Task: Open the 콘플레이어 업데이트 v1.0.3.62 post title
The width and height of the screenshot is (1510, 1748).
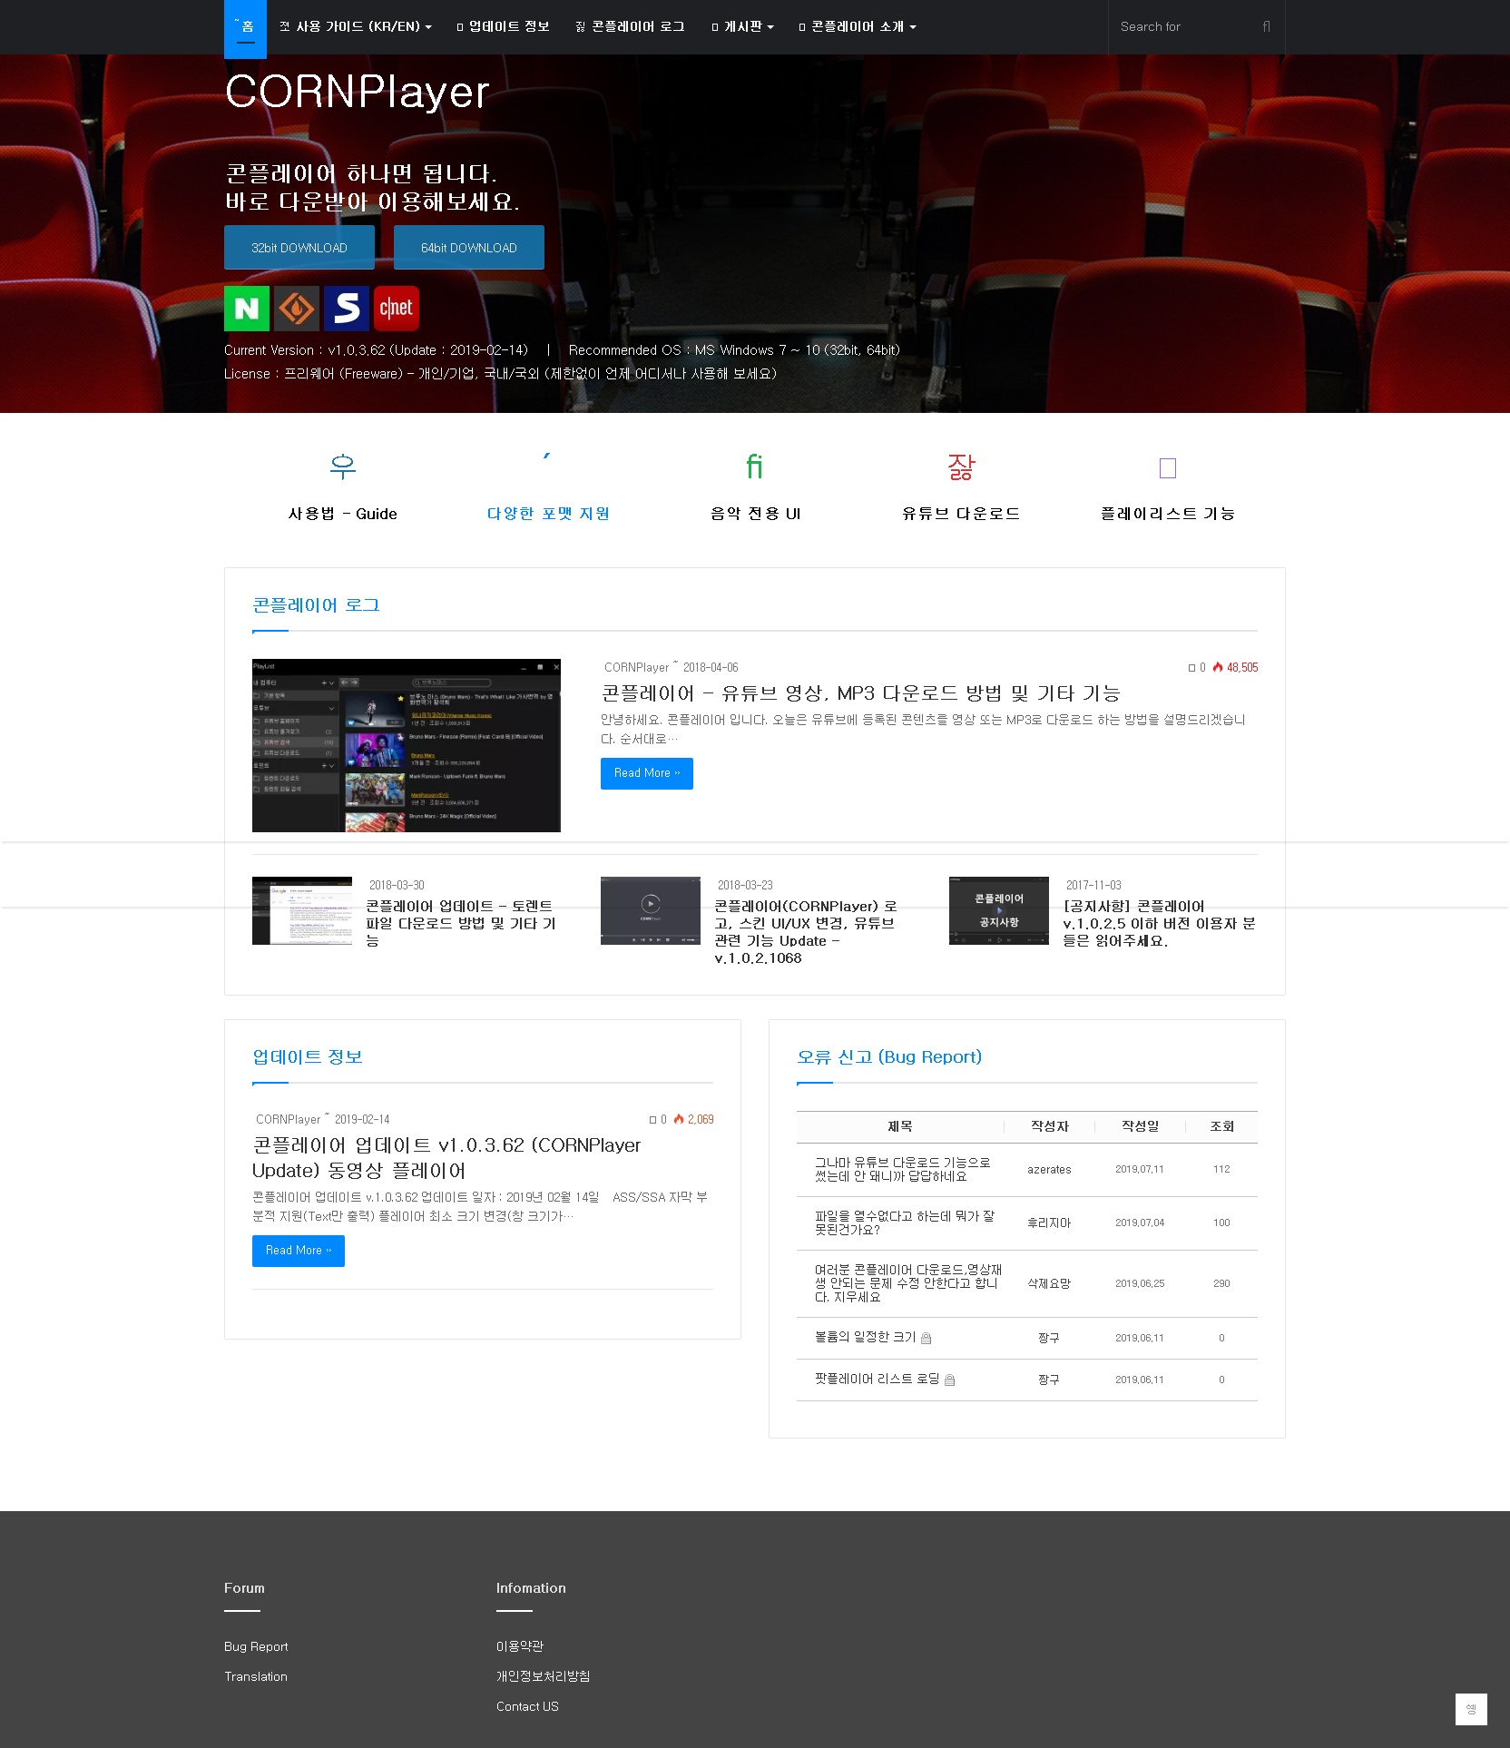Action: click(446, 1158)
